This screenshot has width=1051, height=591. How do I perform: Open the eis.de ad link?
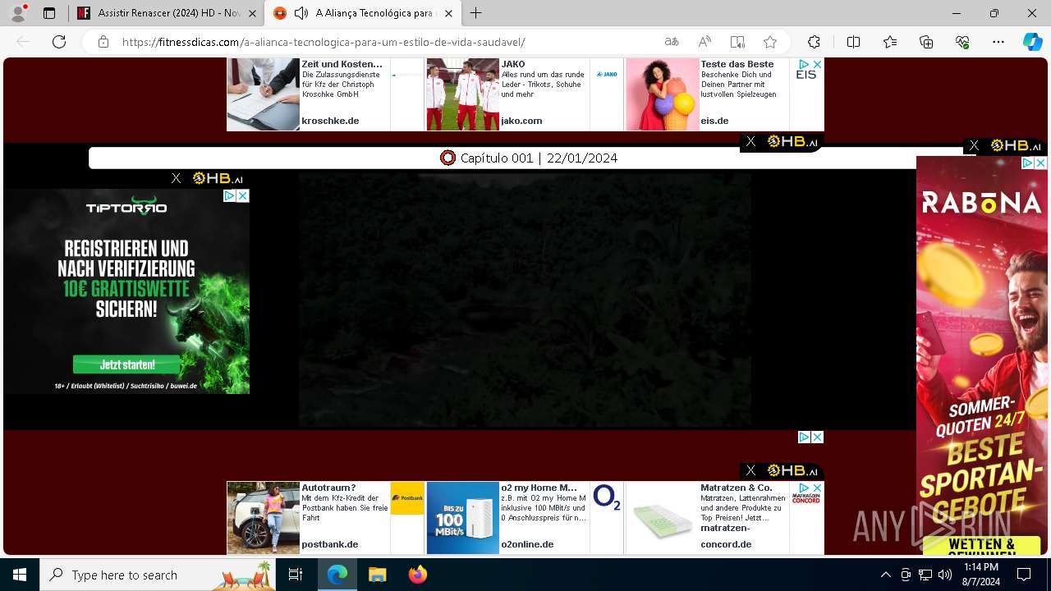coord(714,121)
